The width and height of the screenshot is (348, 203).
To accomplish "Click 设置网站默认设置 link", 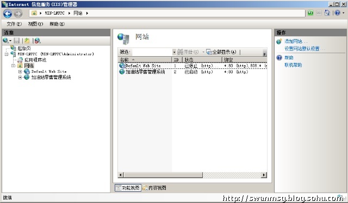I will tap(304, 48).
